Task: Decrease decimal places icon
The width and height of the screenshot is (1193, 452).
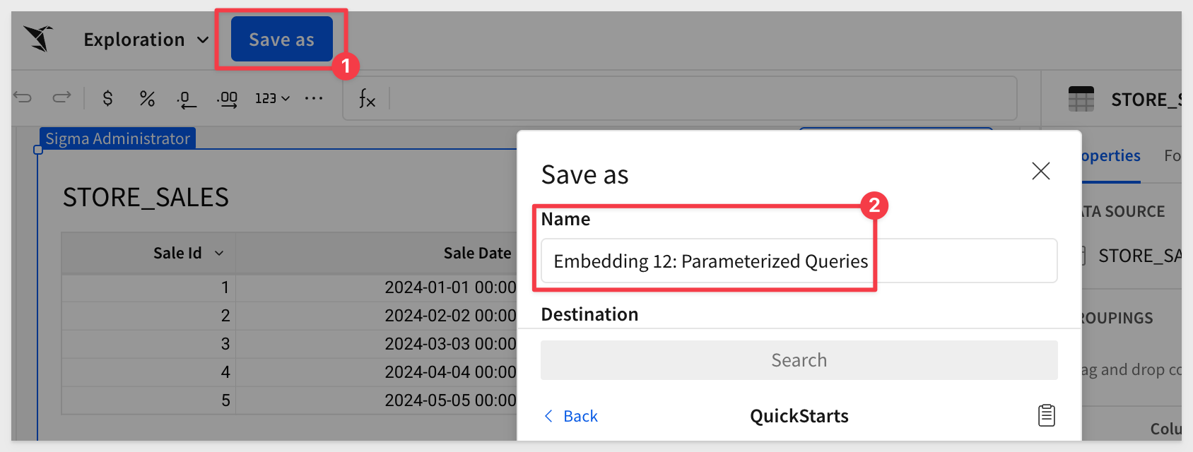Action: [186, 100]
